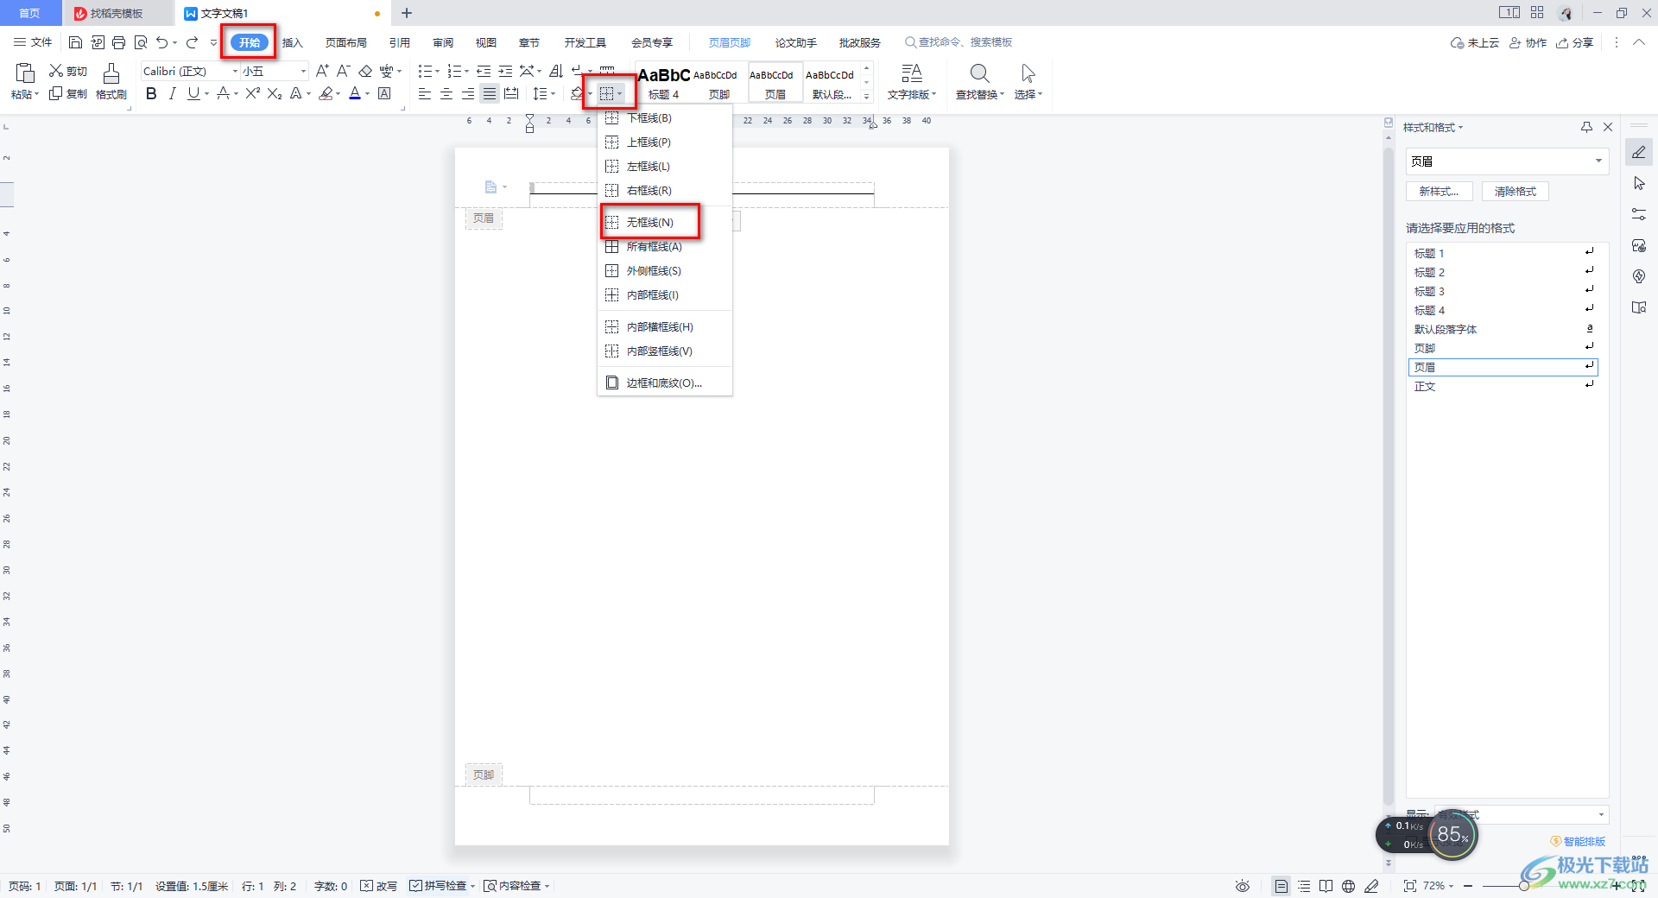1658x898 pixels.
Task: Switch to Page Layout (页面布局) tab
Action: pos(346,42)
